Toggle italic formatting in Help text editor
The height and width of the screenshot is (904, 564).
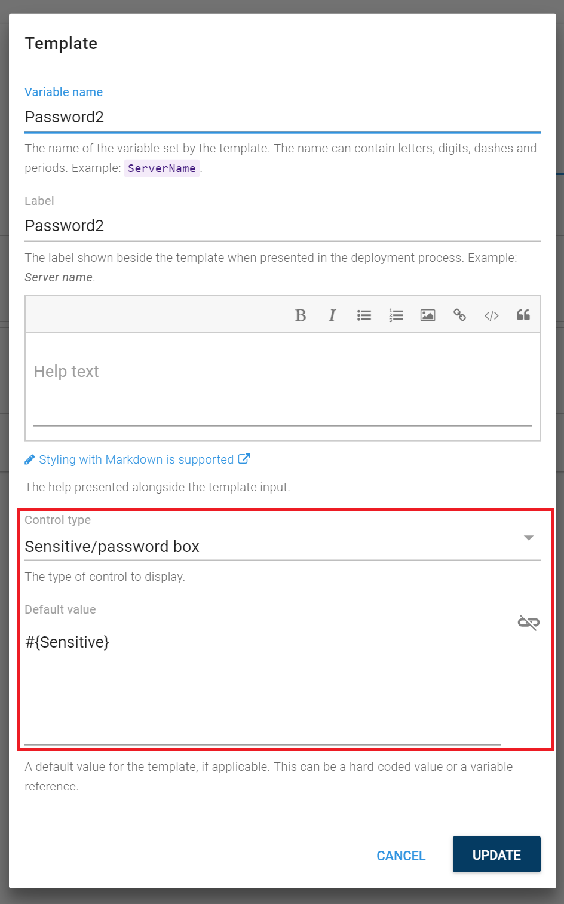[332, 315]
